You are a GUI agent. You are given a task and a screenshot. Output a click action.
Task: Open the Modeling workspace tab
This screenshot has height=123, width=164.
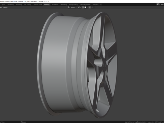pos(11,5)
